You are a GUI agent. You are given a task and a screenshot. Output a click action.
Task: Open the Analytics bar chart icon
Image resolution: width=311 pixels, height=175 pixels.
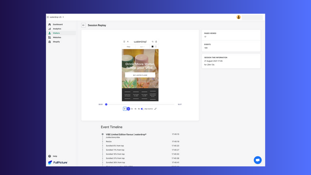click(50, 29)
